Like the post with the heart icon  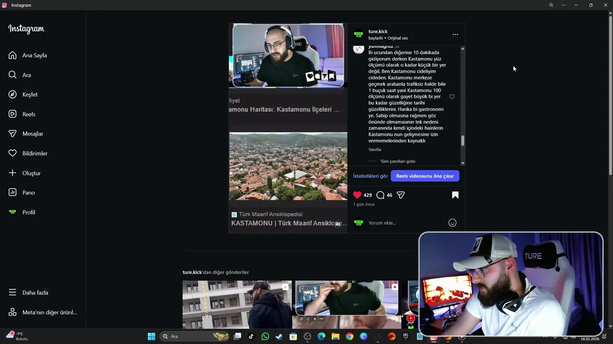357,195
